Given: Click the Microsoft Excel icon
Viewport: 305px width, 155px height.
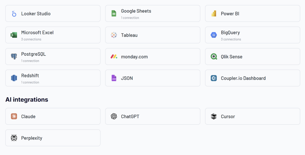Looking at the screenshot, I should pos(14,35).
